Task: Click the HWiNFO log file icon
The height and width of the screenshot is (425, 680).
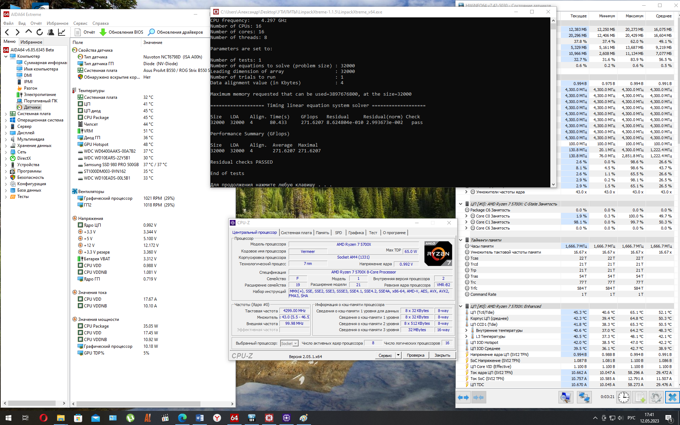Action: (640, 397)
